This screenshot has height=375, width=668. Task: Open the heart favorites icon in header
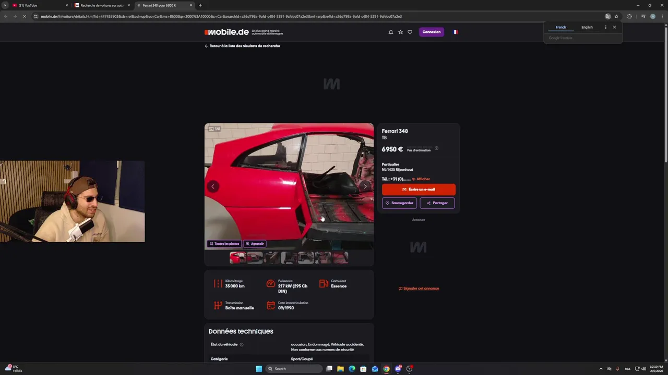point(410,32)
